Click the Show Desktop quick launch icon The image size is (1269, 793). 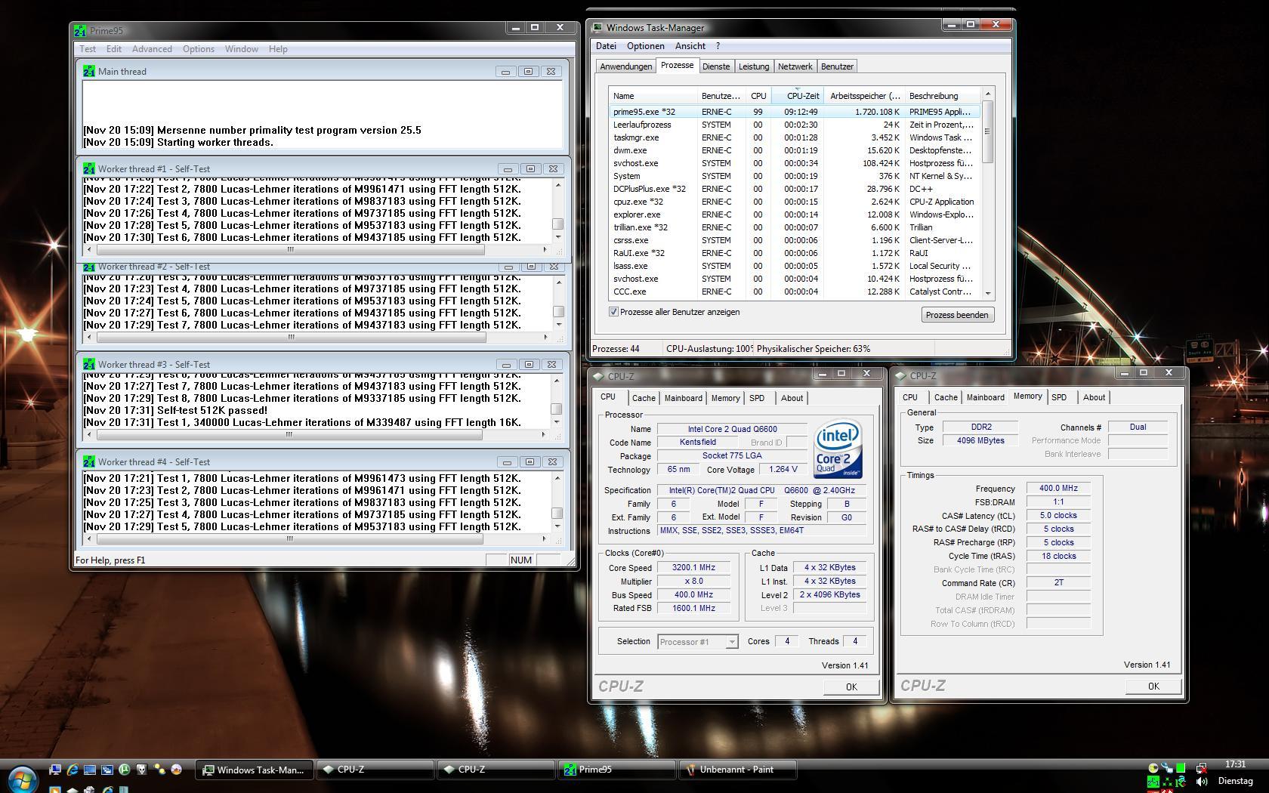(x=90, y=770)
